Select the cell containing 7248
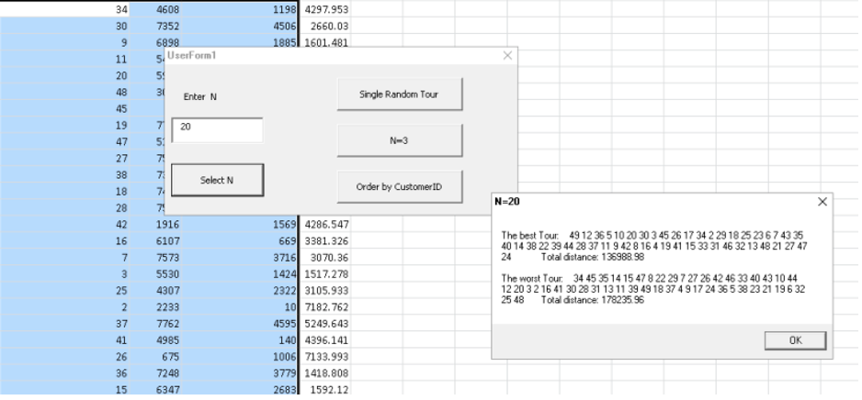This screenshot has height=400, width=862. (x=156, y=373)
